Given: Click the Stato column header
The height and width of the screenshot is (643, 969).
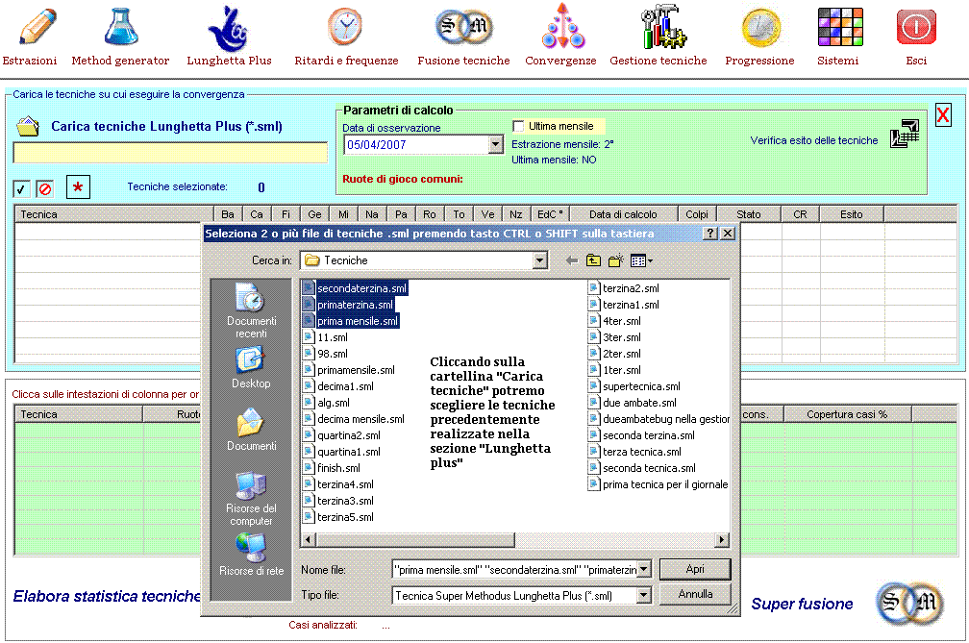Looking at the screenshot, I should coord(748,214).
